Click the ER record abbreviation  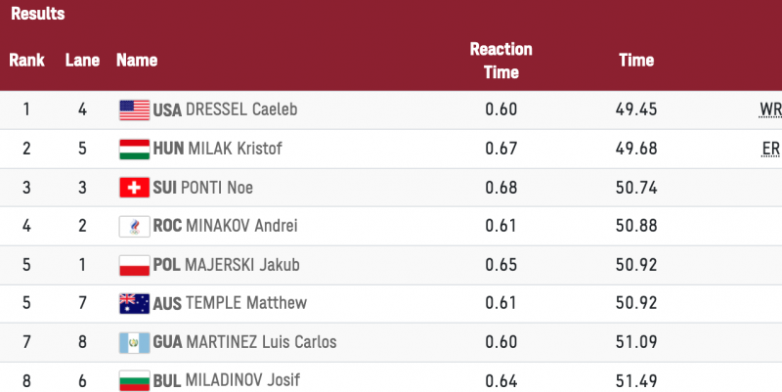coord(771,149)
